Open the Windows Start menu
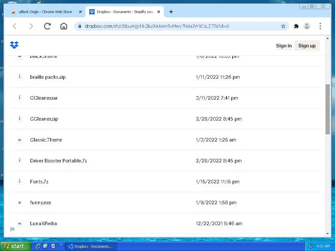Image resolution: width=335 pixels, height=251 pixels. click(x=15, y=246)
